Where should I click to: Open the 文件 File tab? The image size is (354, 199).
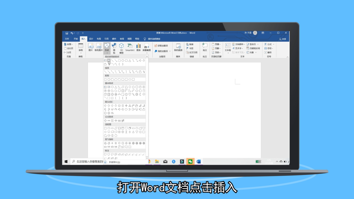(x=67, y=39)
